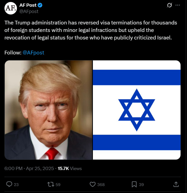Screen dimensions: 187x193
Task: View the 15.7K Views analytics
Action: coord(70,168)
